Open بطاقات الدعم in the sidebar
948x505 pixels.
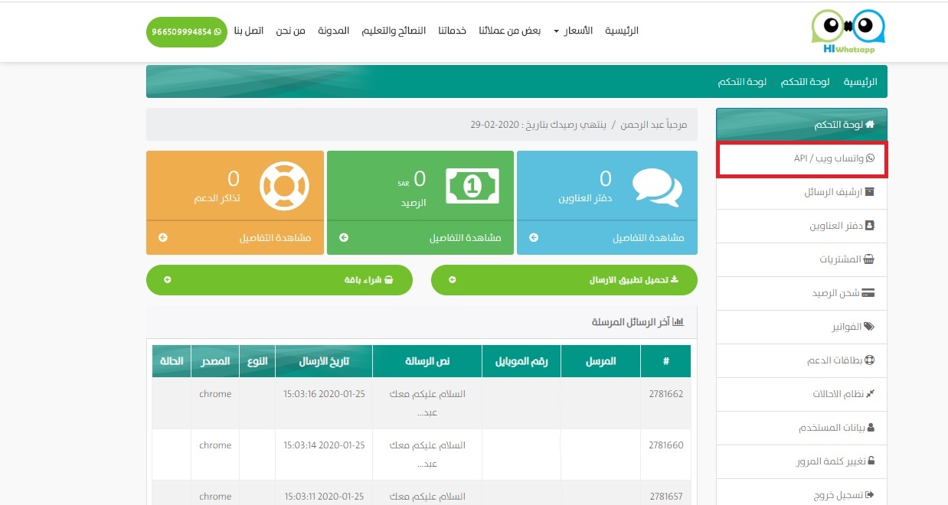[802, 360]
